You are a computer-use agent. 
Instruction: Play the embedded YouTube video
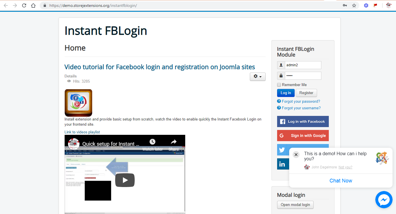[125, 180]
